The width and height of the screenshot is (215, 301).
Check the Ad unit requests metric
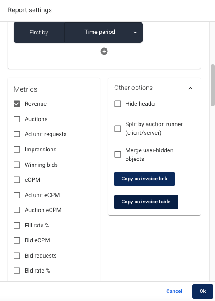(17, 134)
